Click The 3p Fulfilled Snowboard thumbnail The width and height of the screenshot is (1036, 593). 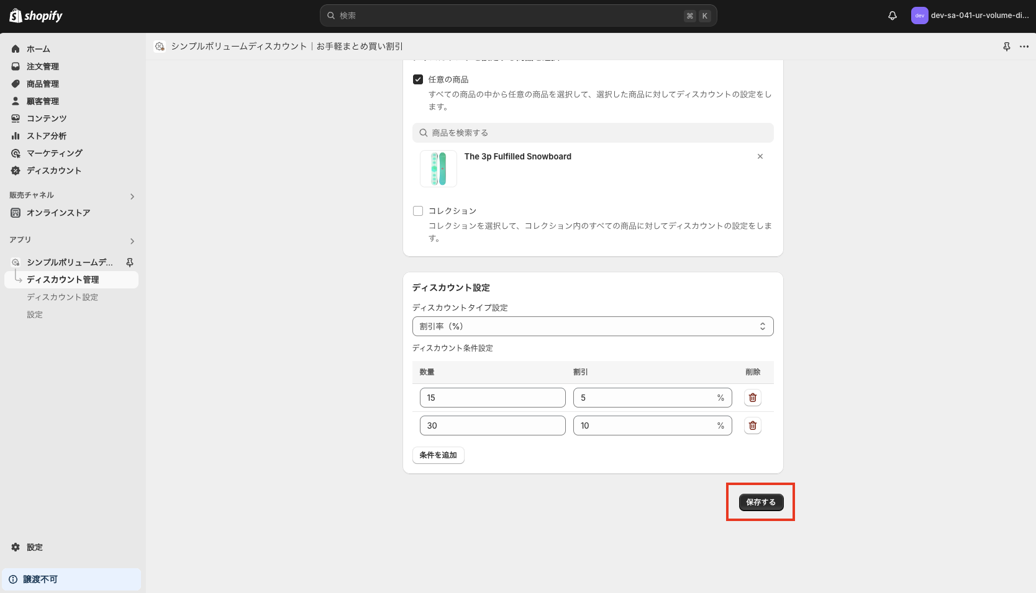pos(438,169)
